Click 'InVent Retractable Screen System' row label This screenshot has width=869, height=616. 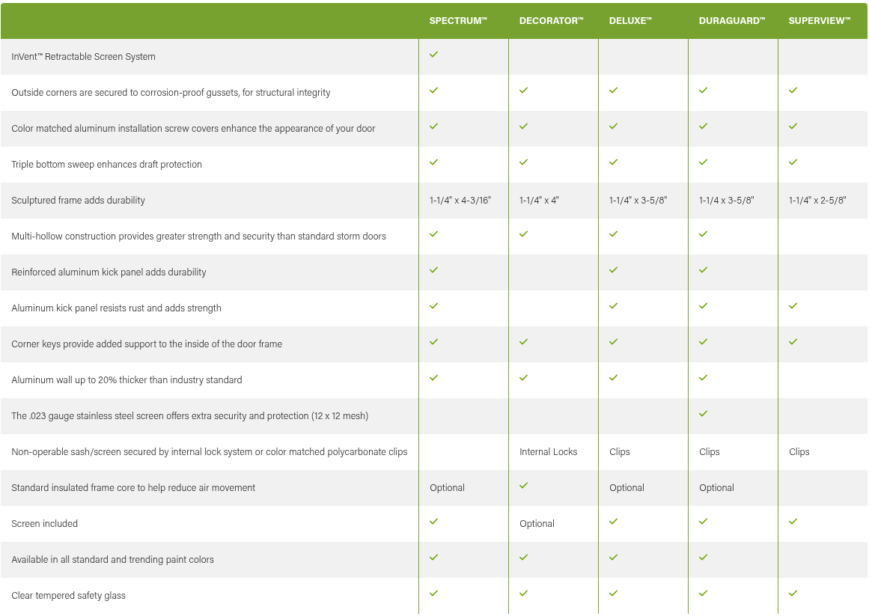(83, 56)
